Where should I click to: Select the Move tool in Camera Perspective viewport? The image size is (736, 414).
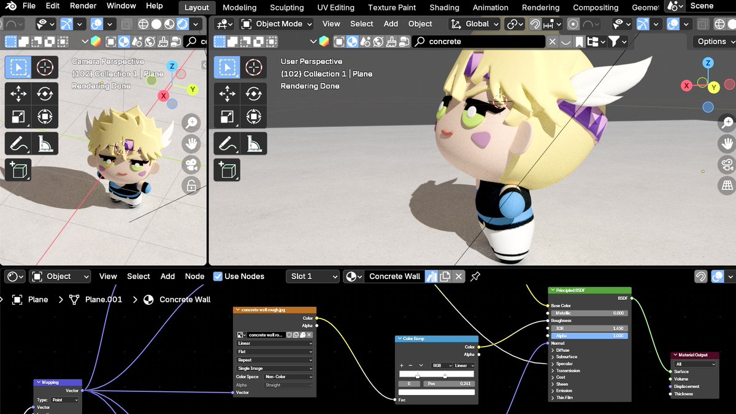coord(18,94)
